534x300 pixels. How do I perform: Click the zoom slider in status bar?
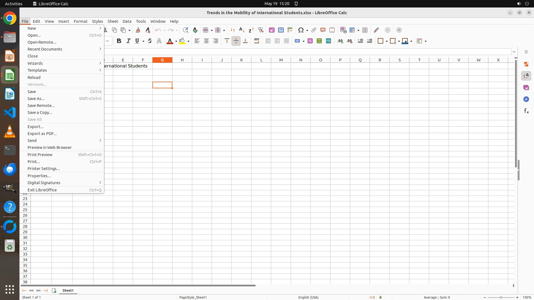click(501, 297)
